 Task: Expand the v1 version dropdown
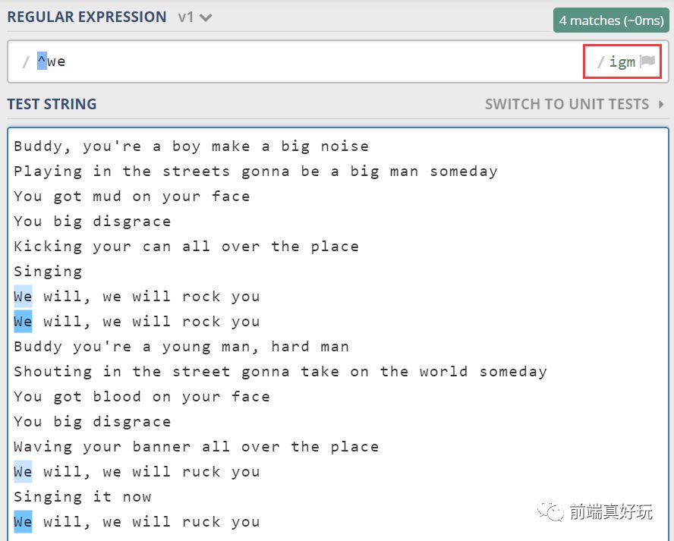(195, 17)
